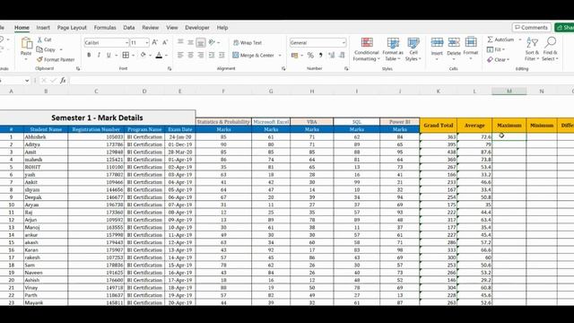Click the Decrease Decimal icon
The image size is (574, 323).
342,56
